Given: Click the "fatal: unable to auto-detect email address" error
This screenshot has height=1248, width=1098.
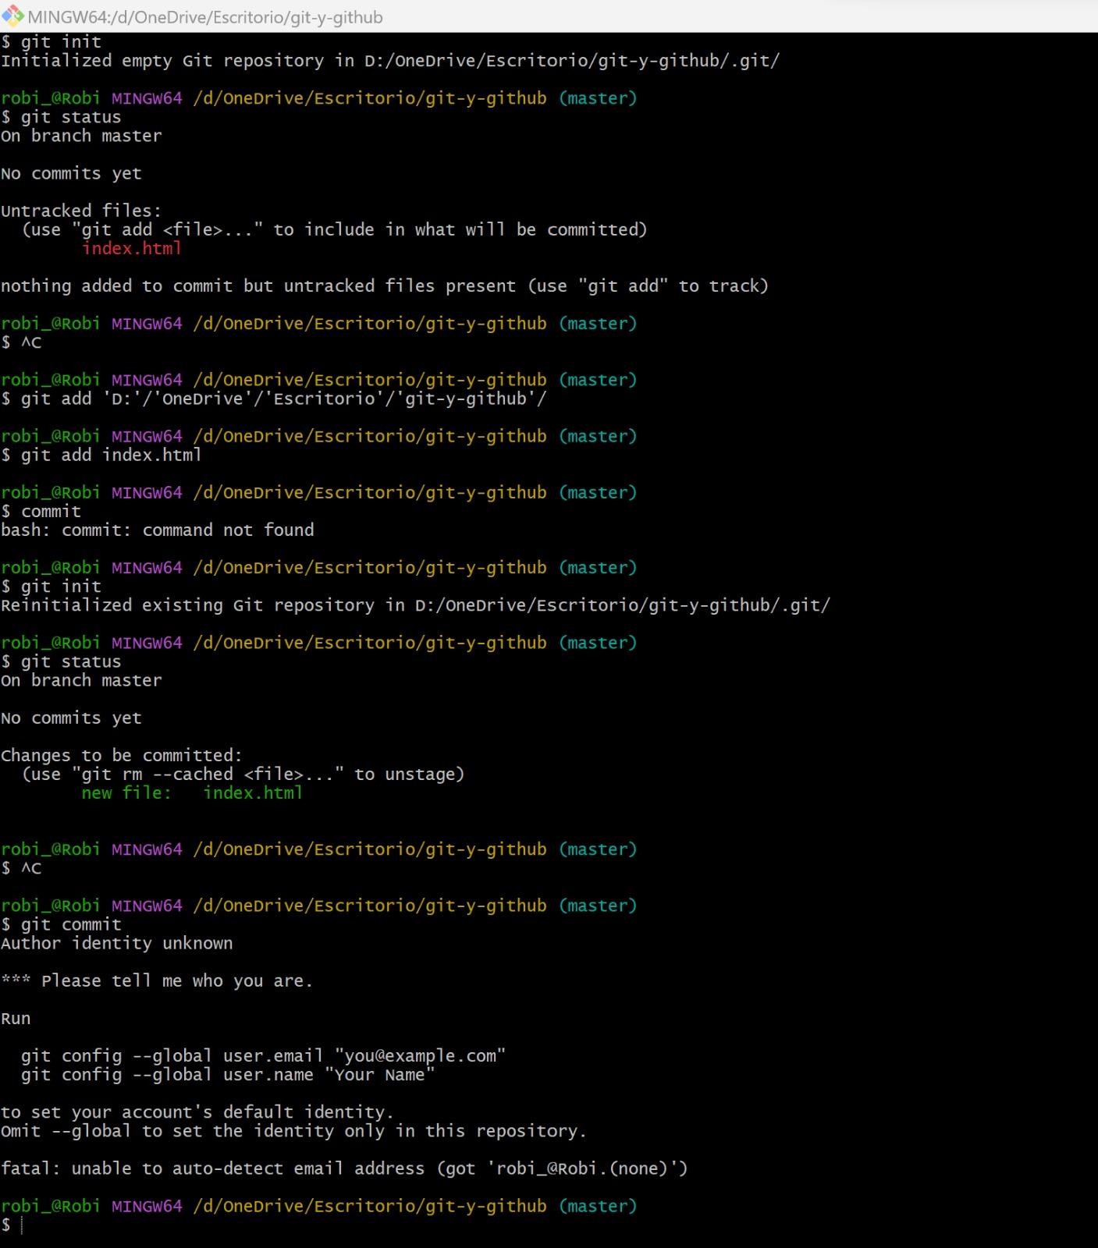Looking at the screenshot, I should coord(344,1168).
